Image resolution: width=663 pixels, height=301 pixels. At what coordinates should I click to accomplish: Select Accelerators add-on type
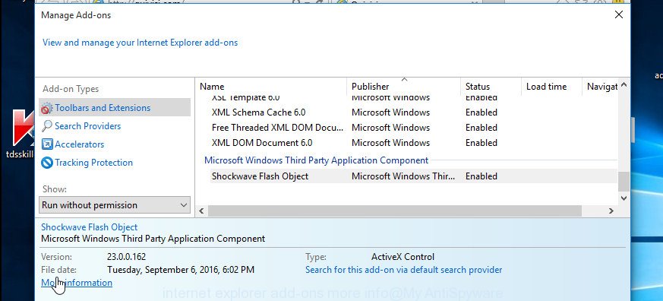[x=79, y=144]
